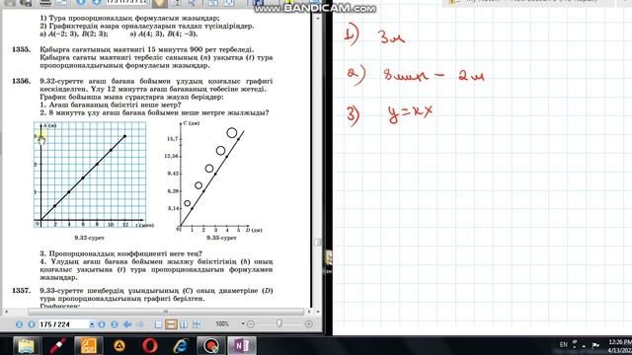Click the caption 9.32-сурет

click(x=89, y=238)
